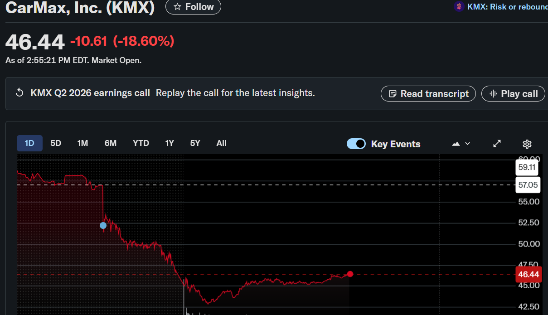Click the 57.05 previous close label
Viewport: 548px width, 315px height.
(528, 185)
